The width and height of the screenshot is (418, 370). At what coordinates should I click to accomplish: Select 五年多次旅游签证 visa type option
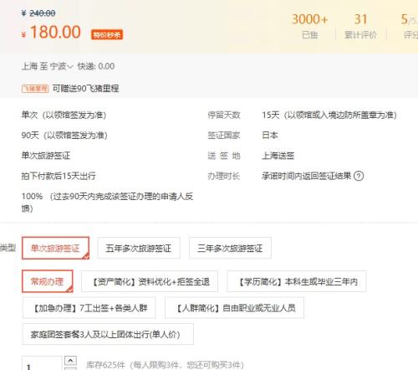139,248
